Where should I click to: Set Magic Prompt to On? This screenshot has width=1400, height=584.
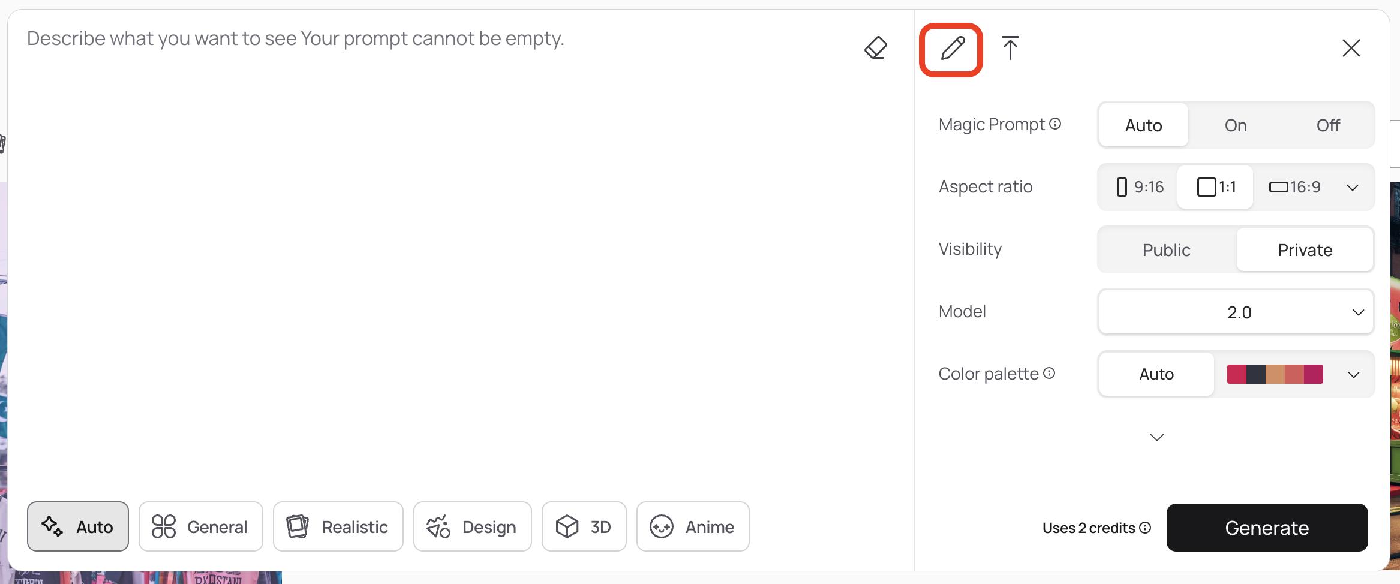tap(1236, 125)
